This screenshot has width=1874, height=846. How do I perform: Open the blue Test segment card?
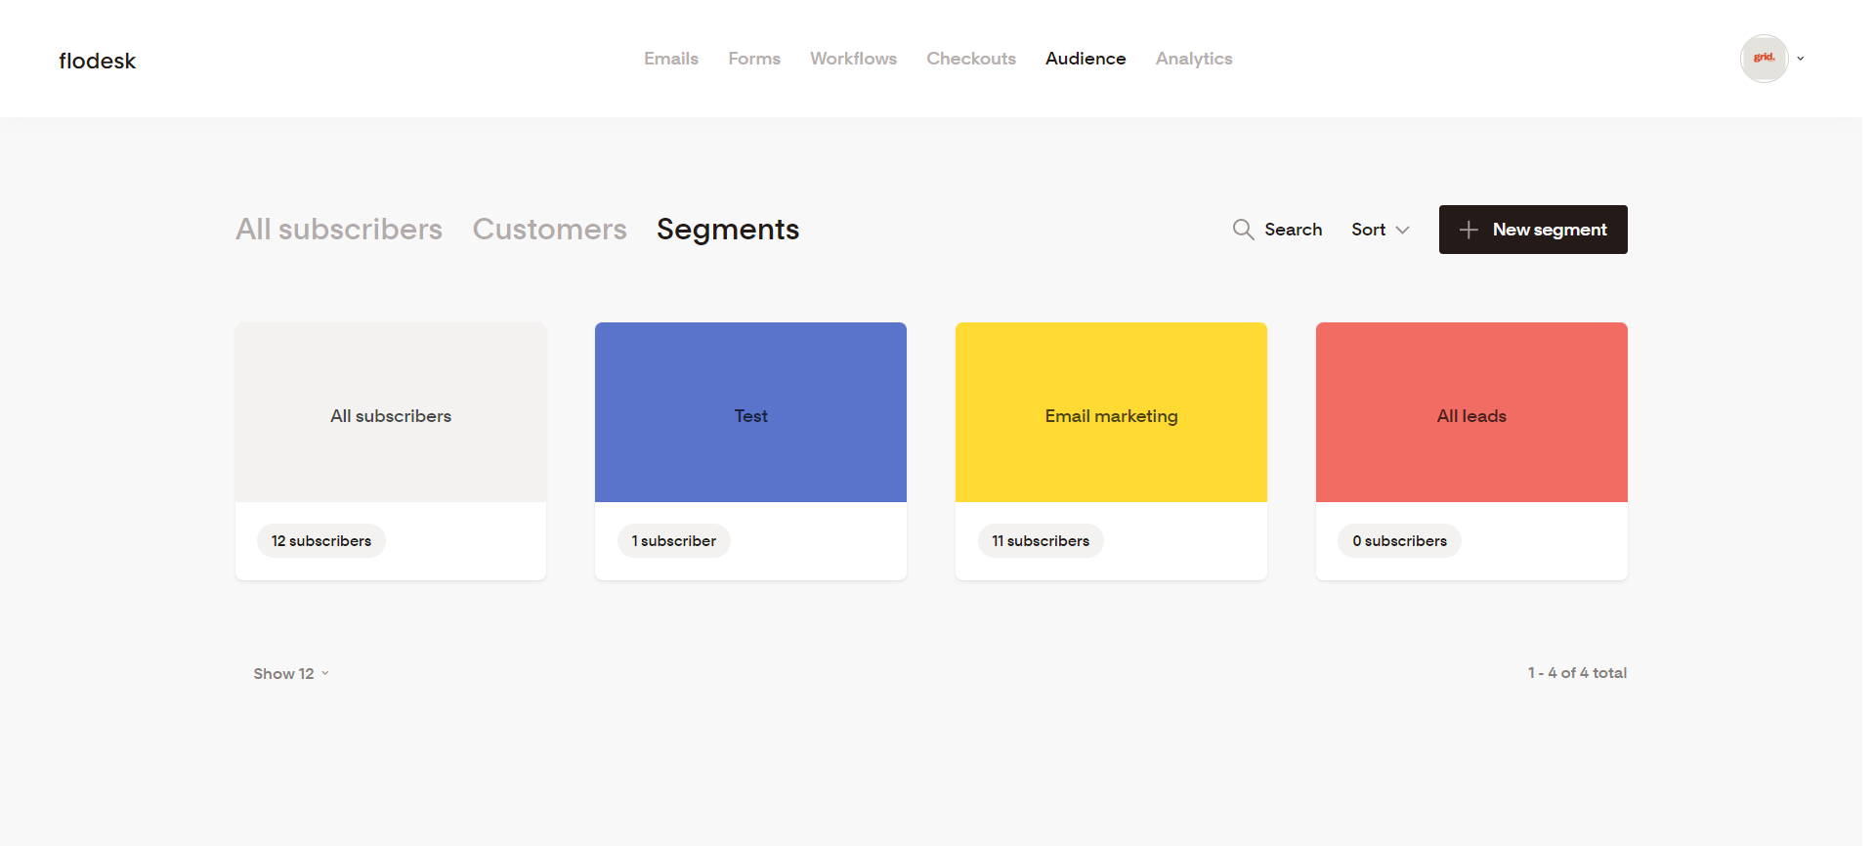(750, 413)
